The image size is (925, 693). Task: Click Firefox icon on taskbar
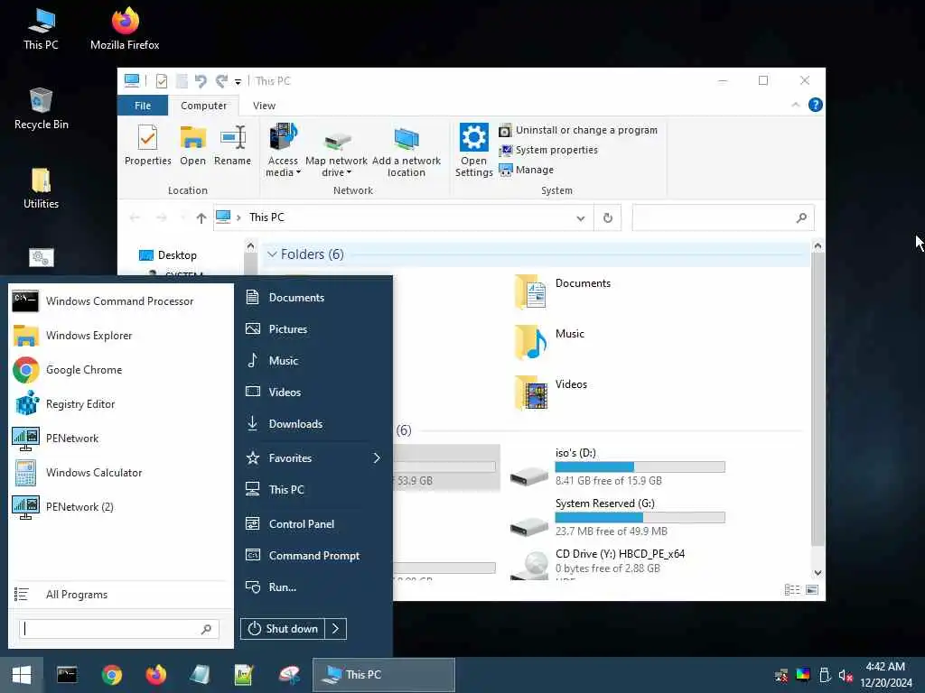coord(155,675)
